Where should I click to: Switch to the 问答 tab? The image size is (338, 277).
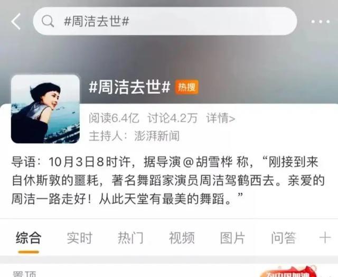point(284,238)
